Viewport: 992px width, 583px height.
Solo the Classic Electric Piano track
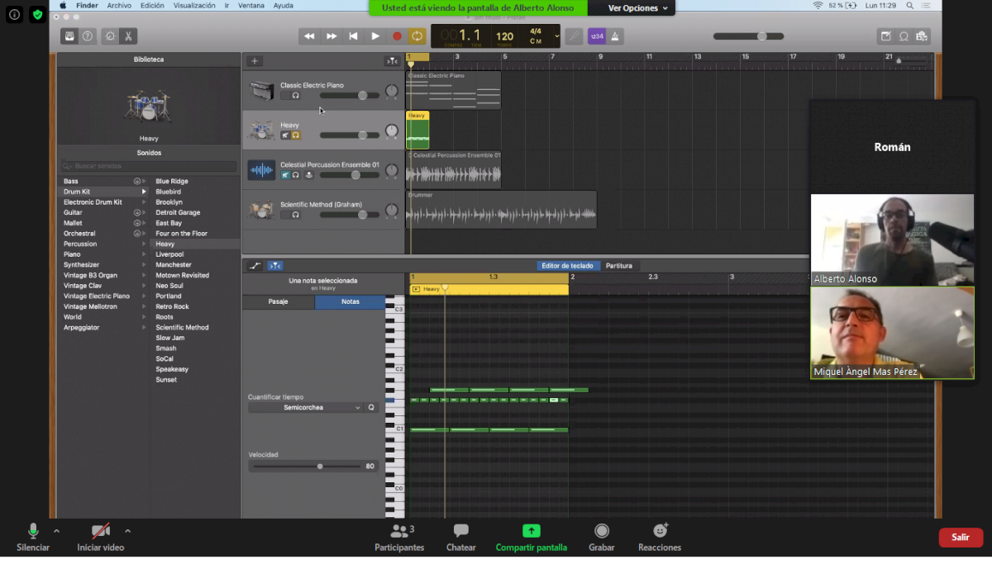click(x=295, y=96)
